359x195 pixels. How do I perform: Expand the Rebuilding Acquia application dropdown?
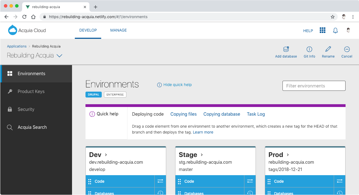[59, 56]
